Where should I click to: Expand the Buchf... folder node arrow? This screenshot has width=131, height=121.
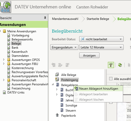pos(57,89)
